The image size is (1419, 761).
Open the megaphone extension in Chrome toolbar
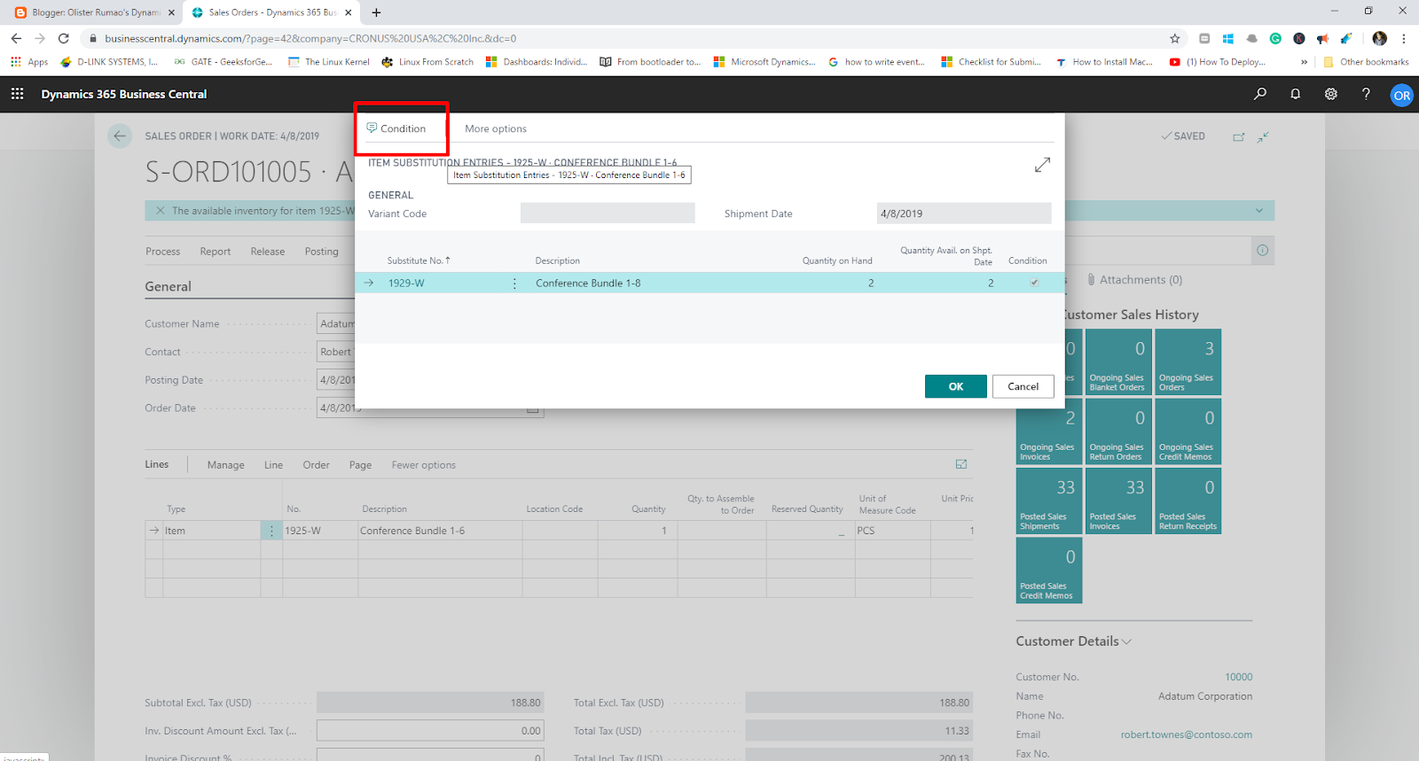click(1322, 38)
